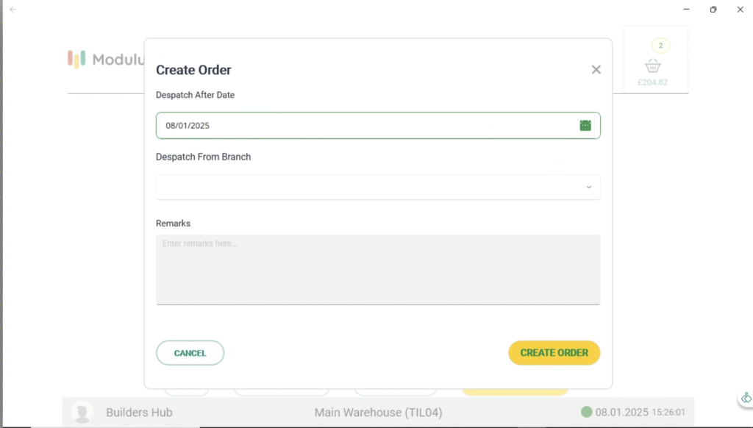Click the green connection status dot
The height and width of the screenshot is (428, 753).
coord(586,413)
